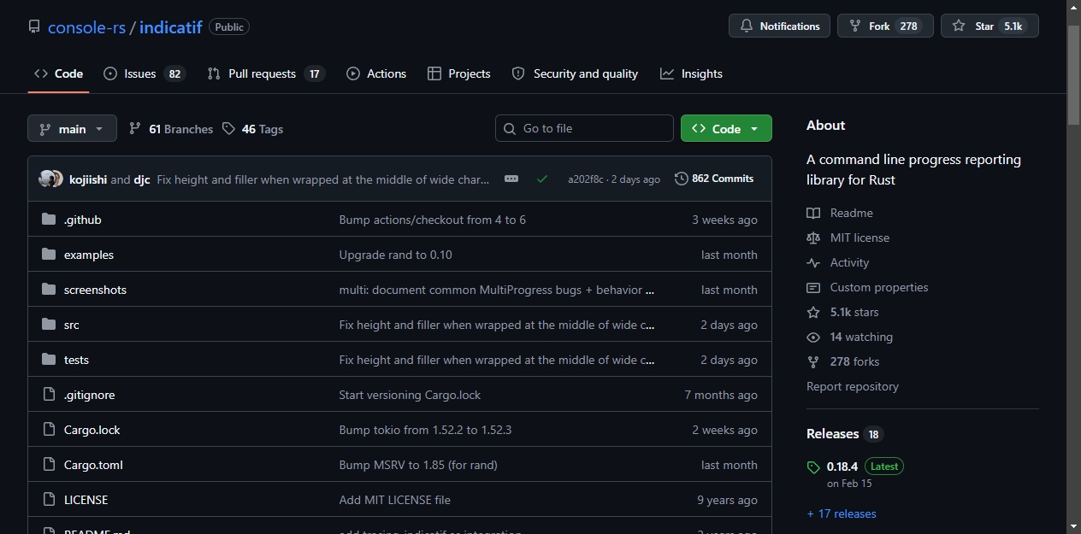1081x534 pixels.
Task: Open the commit message ellipsis expander
Action: click(511, 179)
